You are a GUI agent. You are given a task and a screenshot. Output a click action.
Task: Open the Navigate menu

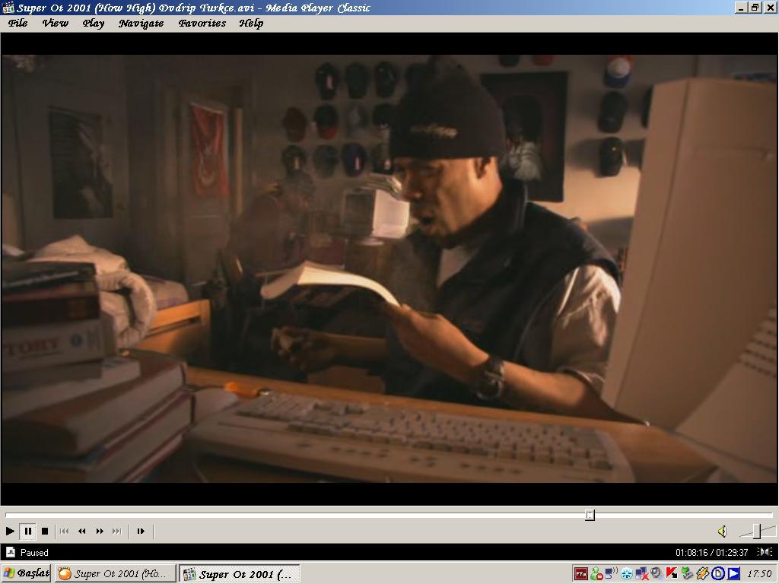click(x=141, y=23)
